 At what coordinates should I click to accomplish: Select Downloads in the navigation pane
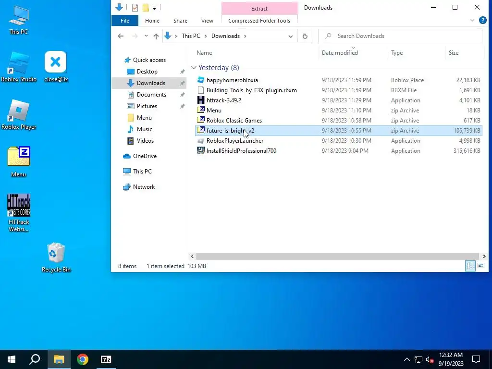point(149,83)
